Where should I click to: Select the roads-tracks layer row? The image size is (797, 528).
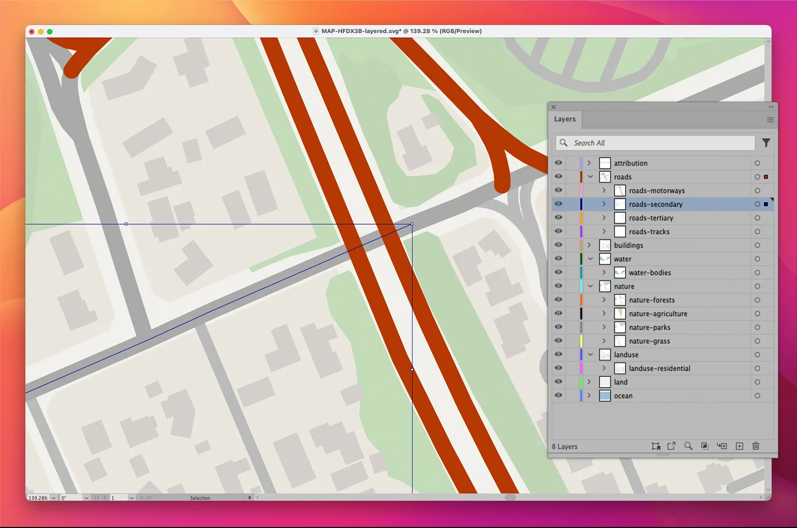663,232
